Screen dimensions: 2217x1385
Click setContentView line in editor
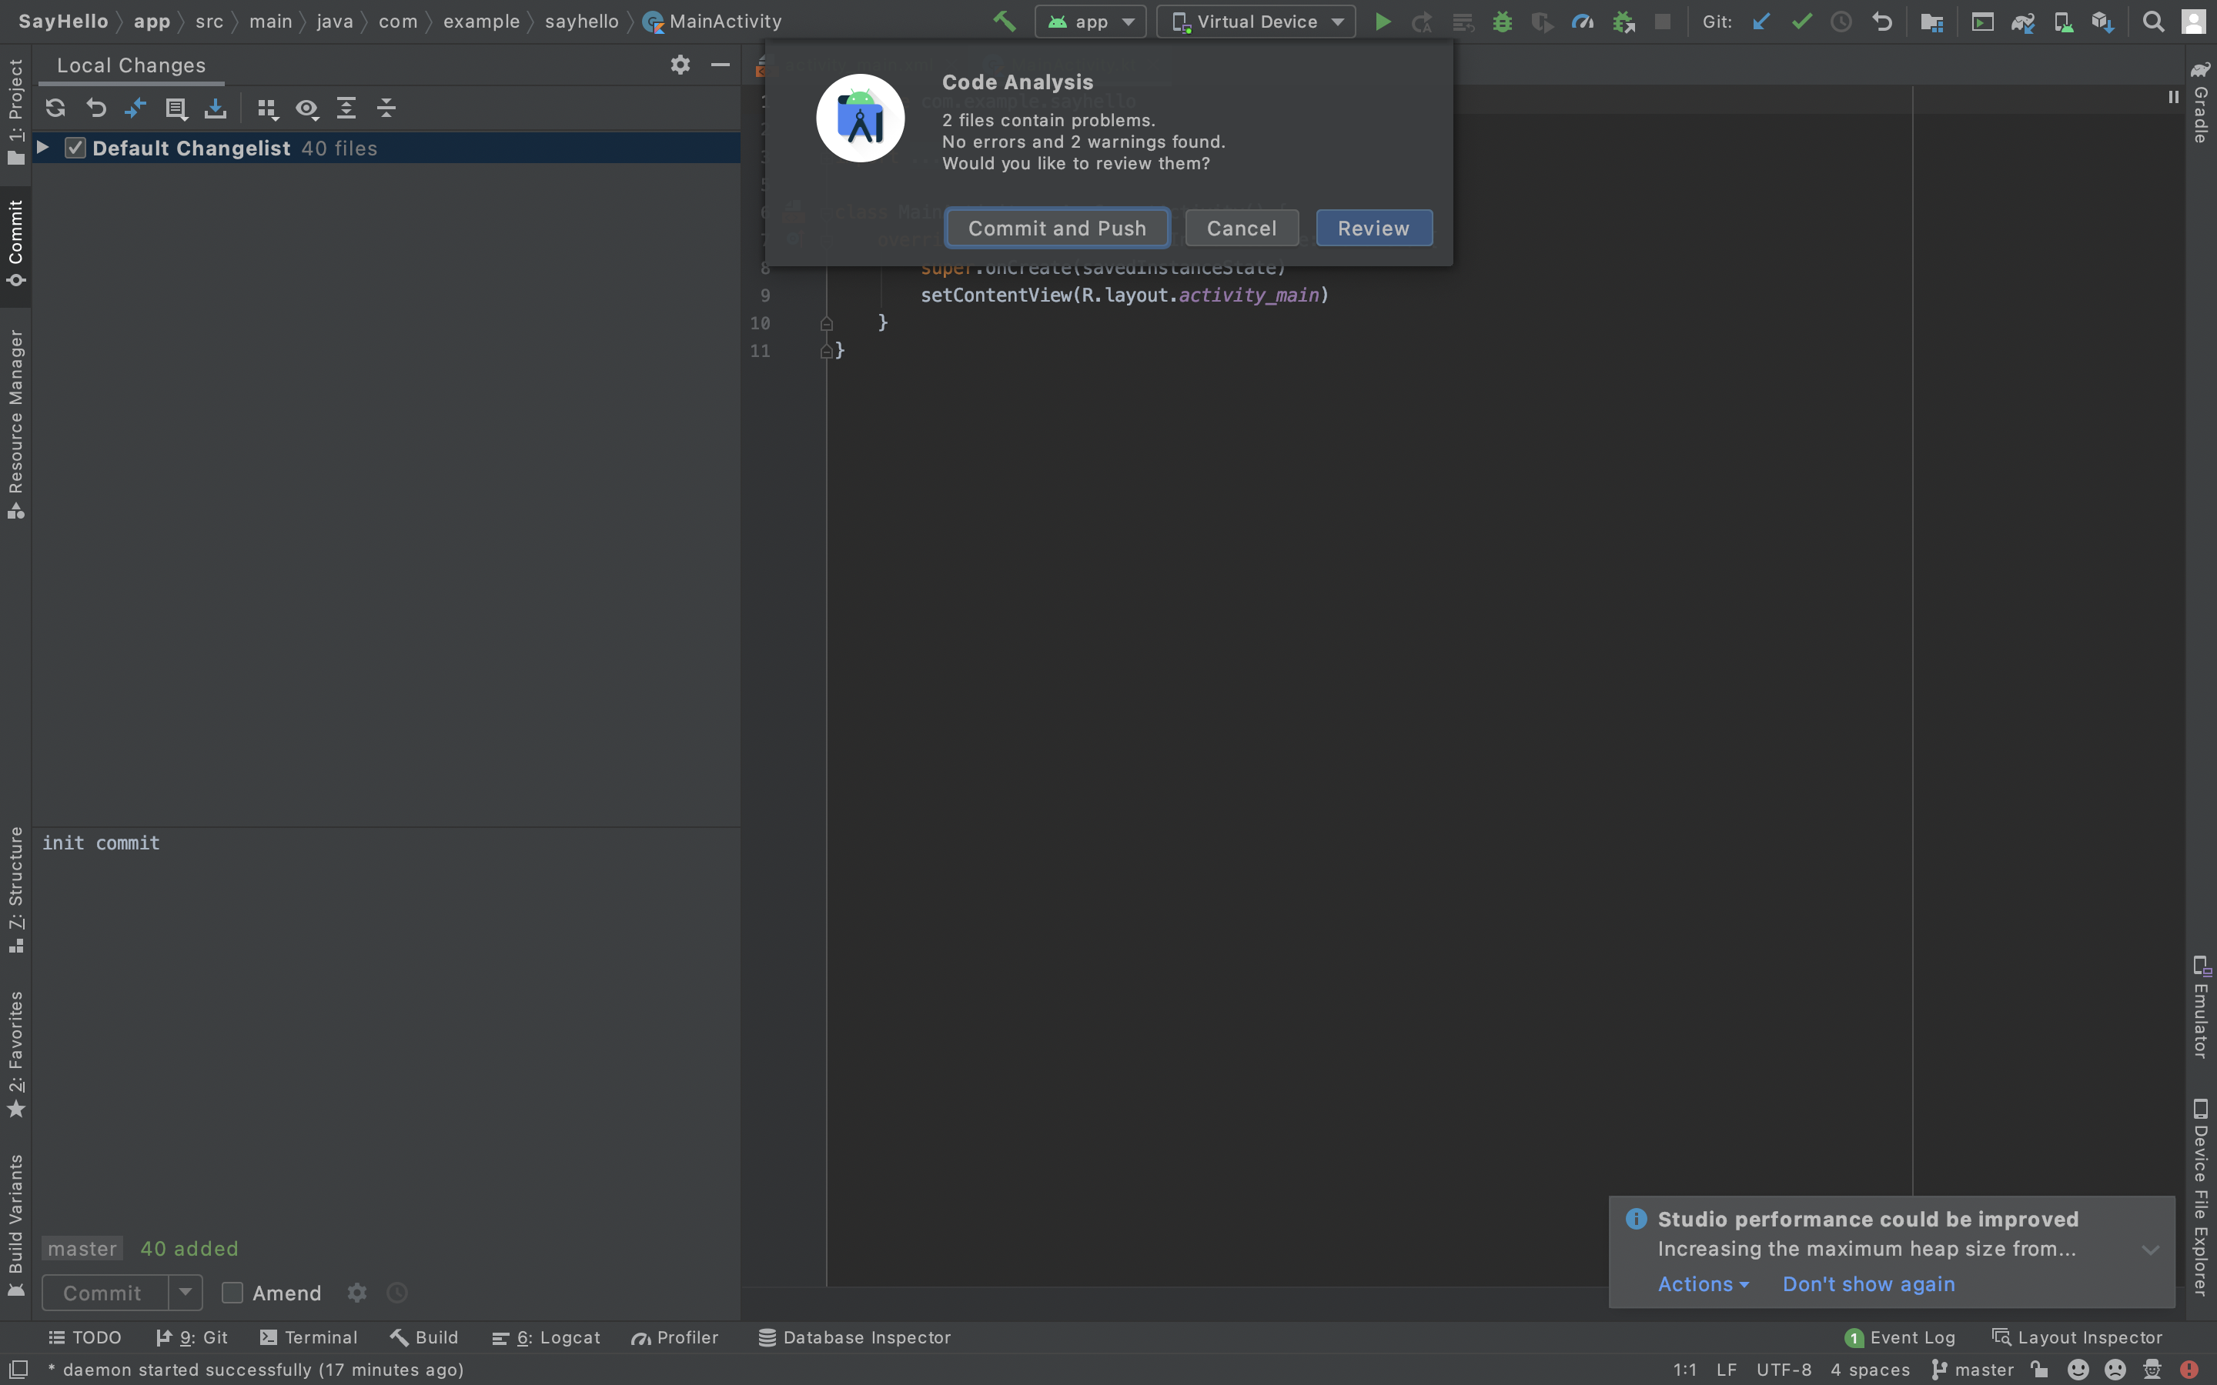(x=1124, y=295)
